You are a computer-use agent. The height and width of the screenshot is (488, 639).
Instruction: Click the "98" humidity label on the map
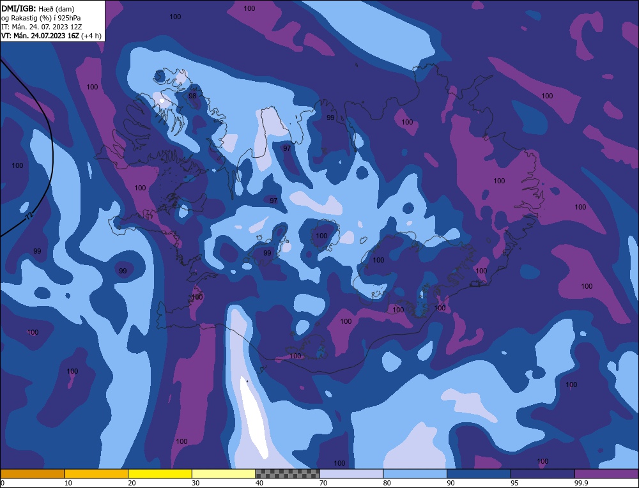(192, 96)
